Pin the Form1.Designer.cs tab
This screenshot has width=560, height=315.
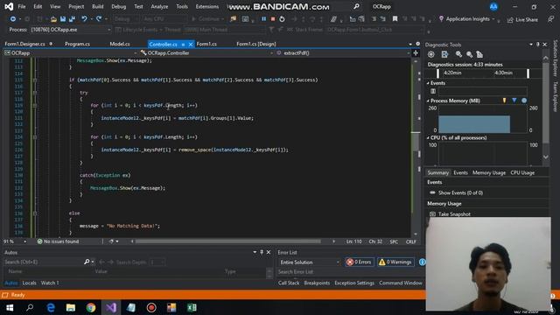[x=51, y=44]
